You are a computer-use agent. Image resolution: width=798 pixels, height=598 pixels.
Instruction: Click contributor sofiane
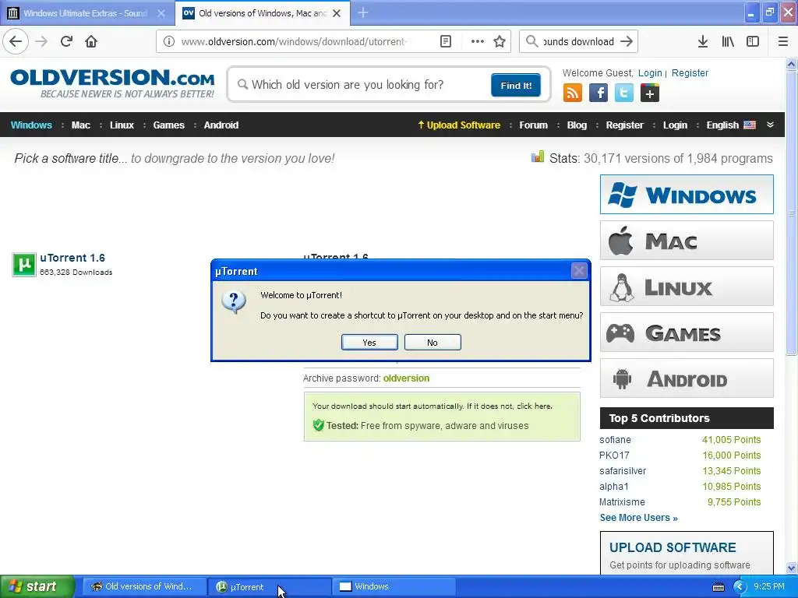coord(615,440)
